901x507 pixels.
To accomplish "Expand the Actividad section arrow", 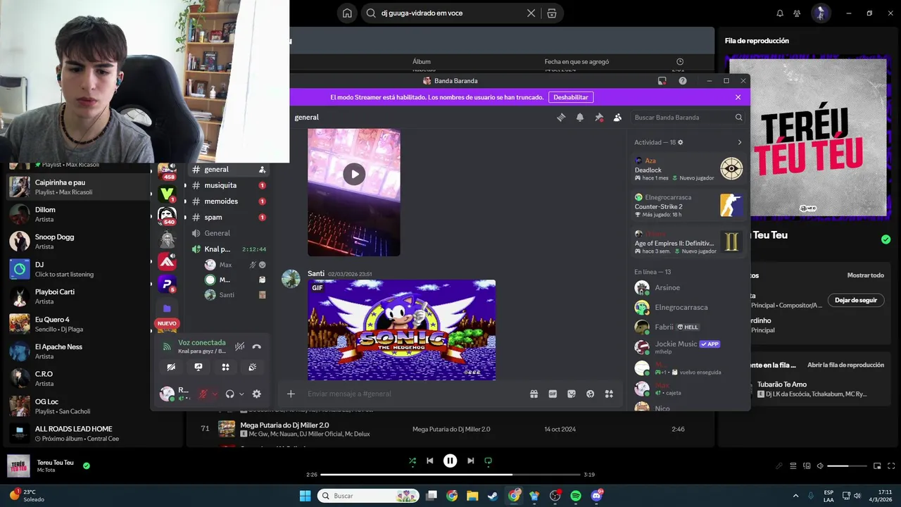I will coord(739,142).
